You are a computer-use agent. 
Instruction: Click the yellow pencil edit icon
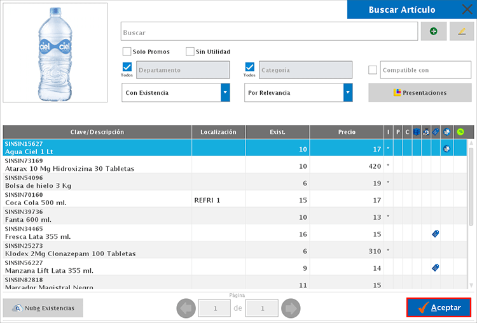point(462,31)
